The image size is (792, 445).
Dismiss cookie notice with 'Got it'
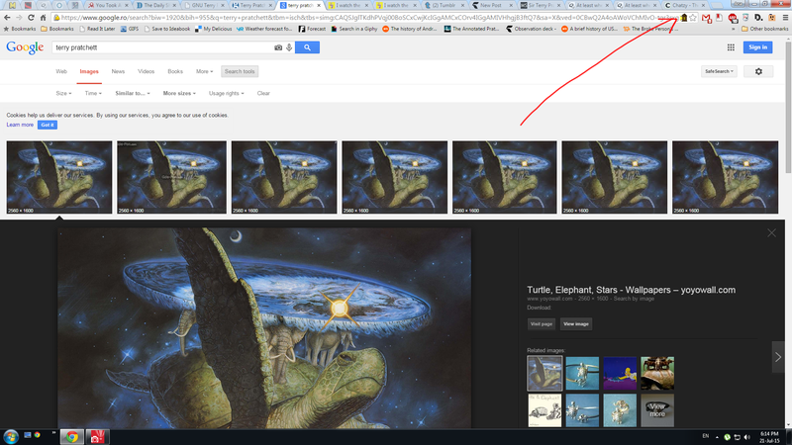click(48, 125)
